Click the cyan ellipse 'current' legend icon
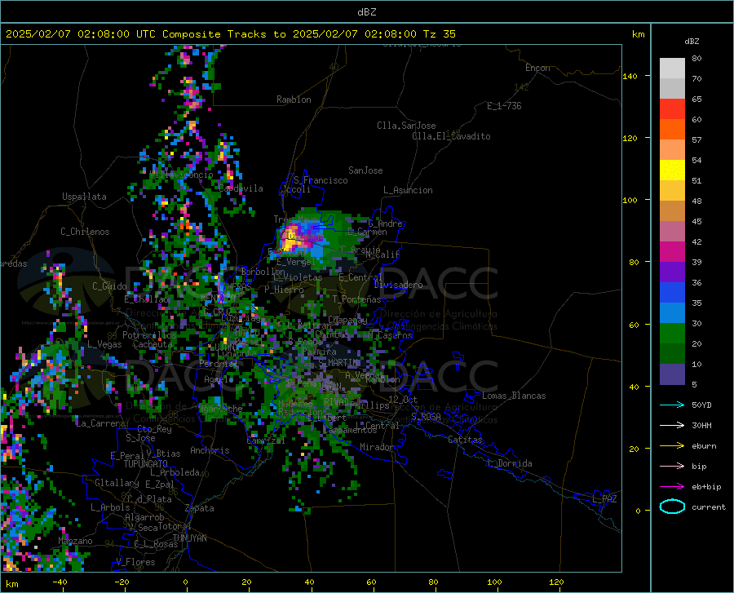Image resolution: width=734 pixels, height=593 pixels. [x=672, y=507]
